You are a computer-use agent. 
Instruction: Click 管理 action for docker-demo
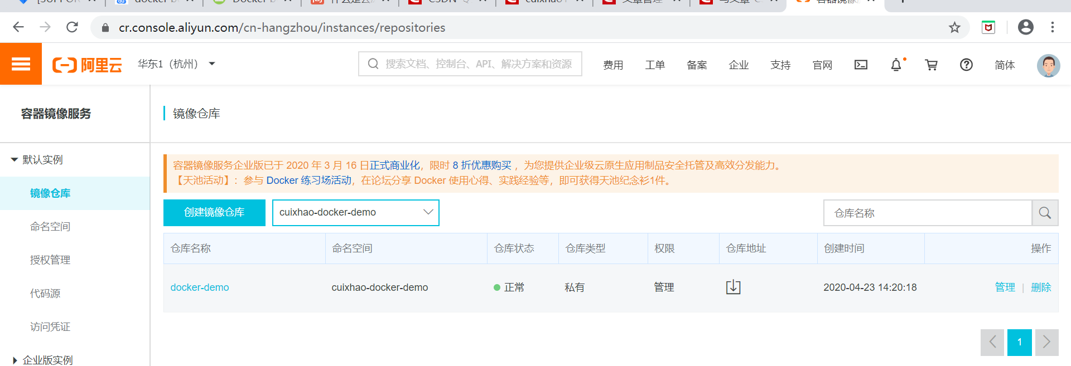point(1005,287)
